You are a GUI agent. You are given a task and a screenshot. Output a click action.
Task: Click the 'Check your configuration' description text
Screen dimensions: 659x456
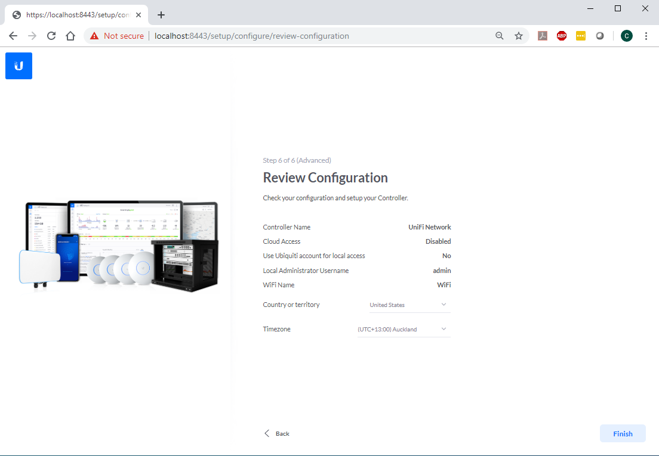pyautogui.click(x=335, y=198)
